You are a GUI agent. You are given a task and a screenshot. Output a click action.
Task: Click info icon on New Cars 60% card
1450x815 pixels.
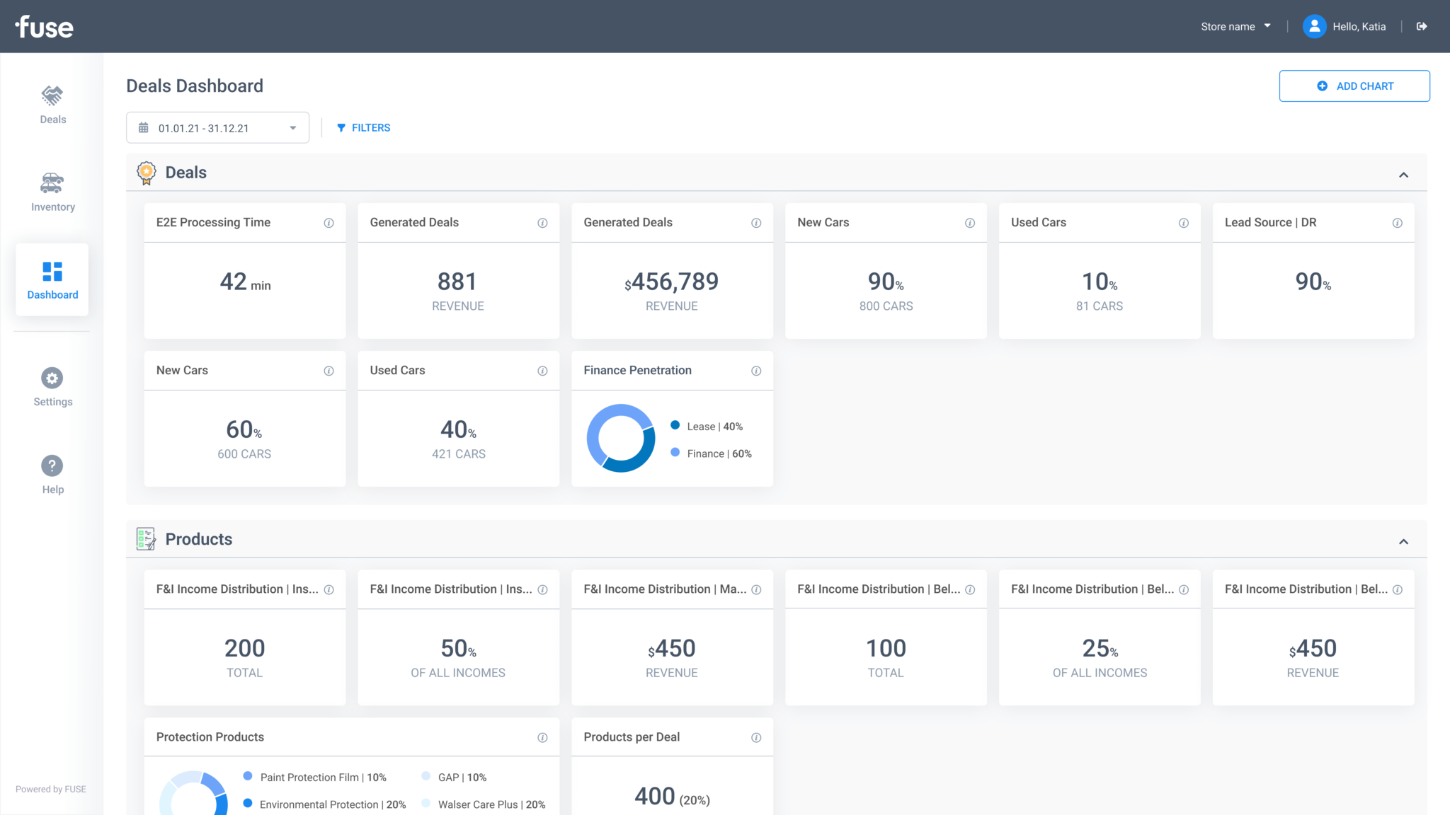[329, 371]
